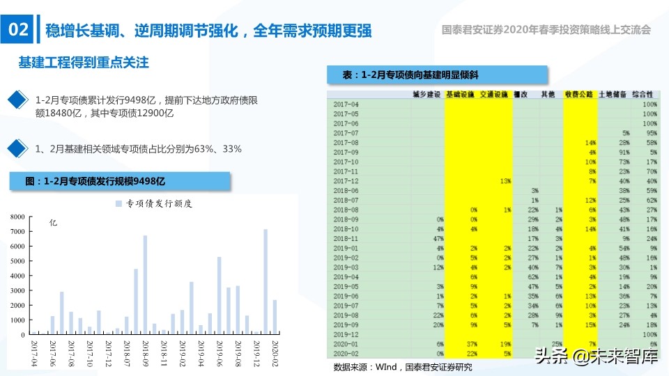This screenshot has width=669, height=376.
Task: Click the 专项债发行额度 legend color square
Action: [x=118, y=204]
